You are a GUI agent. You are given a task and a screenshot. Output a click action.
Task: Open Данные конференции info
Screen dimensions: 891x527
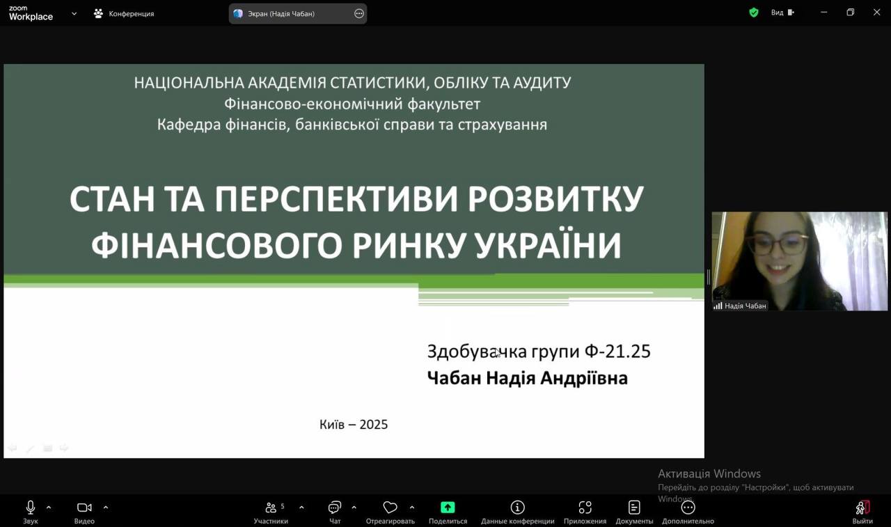click(517, 508)
